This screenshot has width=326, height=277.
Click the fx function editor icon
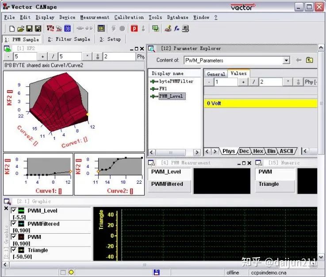176,29
